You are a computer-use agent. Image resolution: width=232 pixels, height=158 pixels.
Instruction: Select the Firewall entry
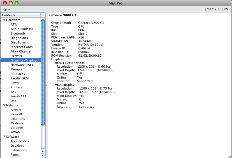pos(16,114)
